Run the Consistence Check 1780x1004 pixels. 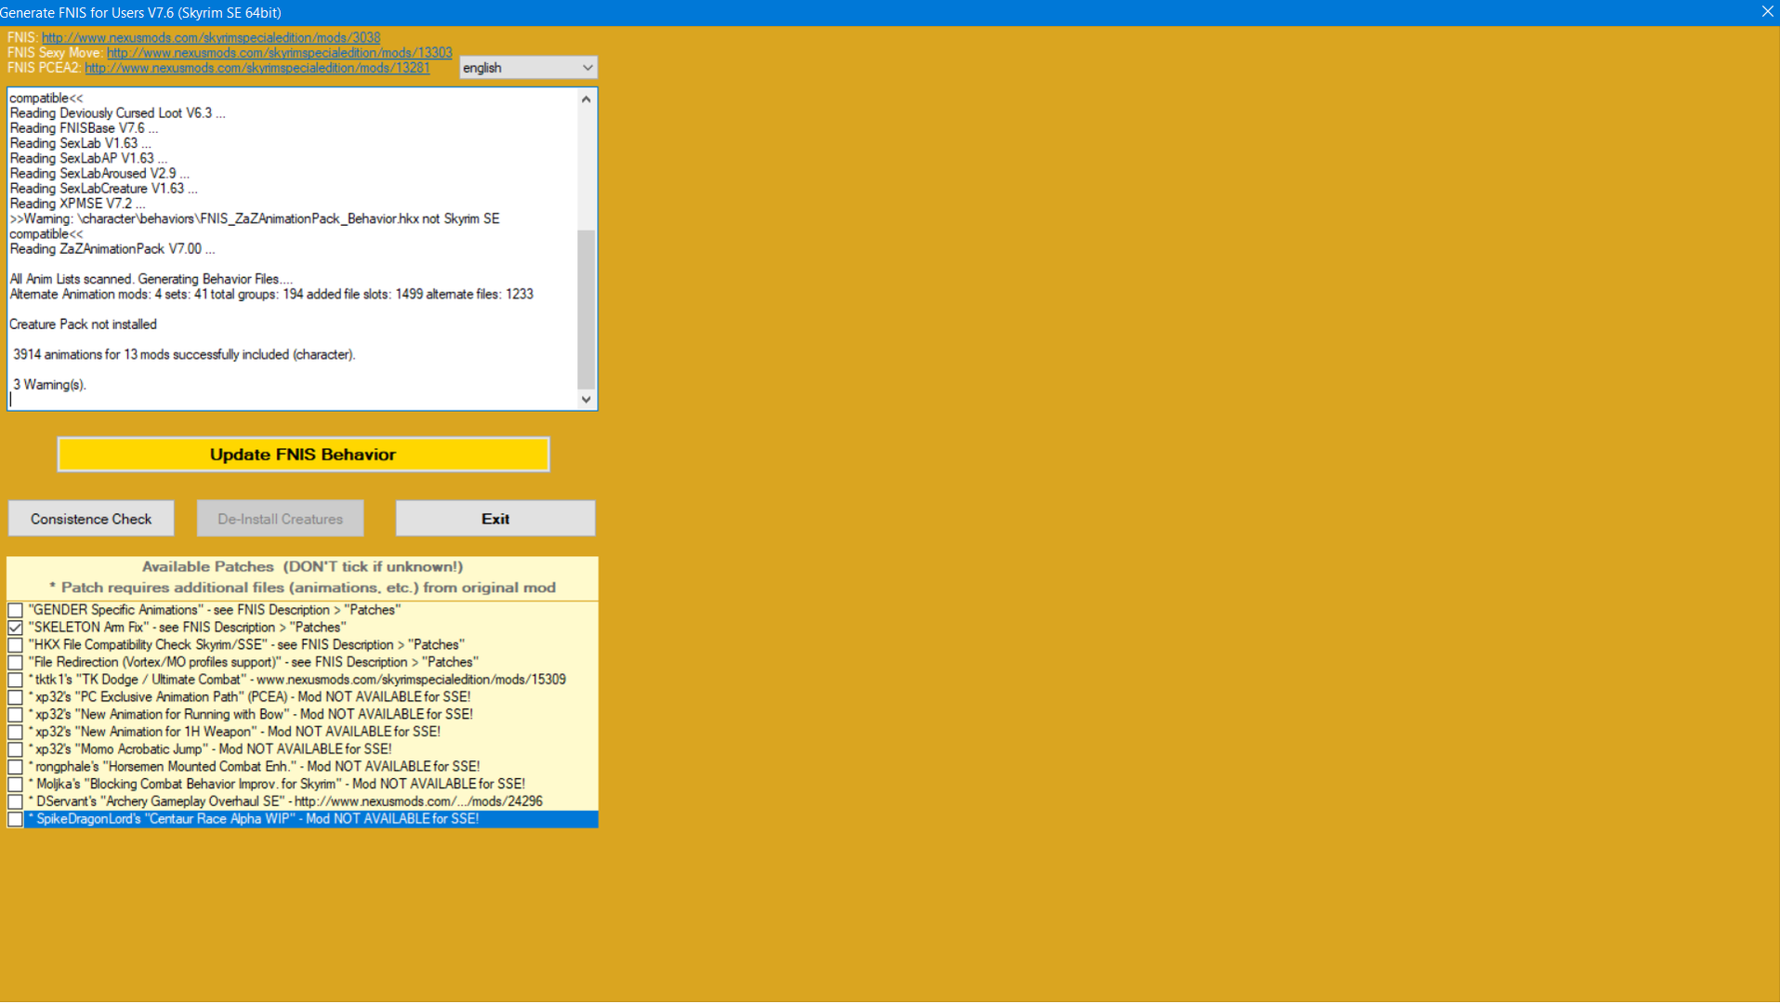click(x=91, y=519)
